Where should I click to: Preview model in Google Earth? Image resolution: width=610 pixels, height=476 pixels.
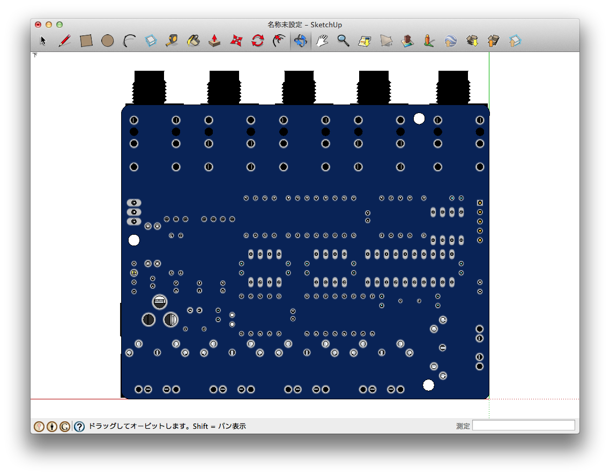point(450,41)
